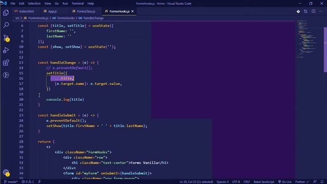Click line number 23 in gutter

(21, 115)
